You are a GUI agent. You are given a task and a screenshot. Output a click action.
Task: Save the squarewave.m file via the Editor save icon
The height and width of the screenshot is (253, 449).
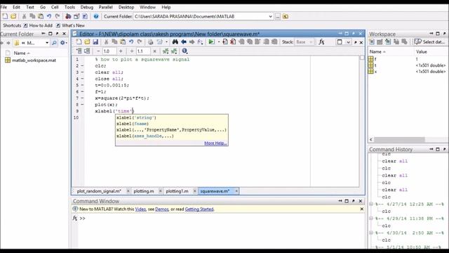(x=95, y=42)
